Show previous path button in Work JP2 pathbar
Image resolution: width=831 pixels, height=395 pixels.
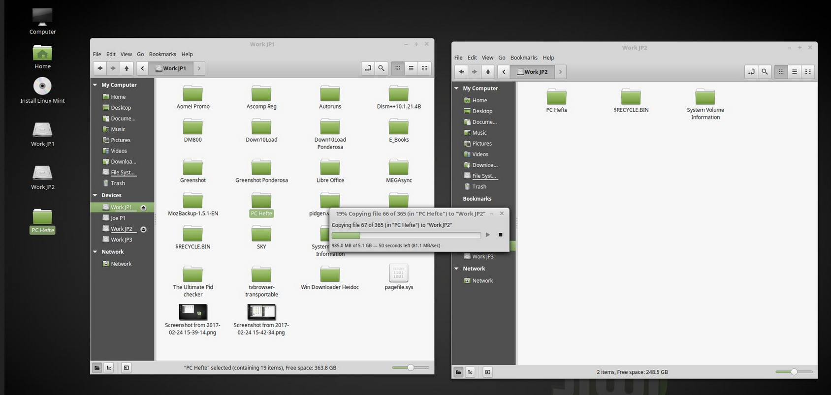504,72
